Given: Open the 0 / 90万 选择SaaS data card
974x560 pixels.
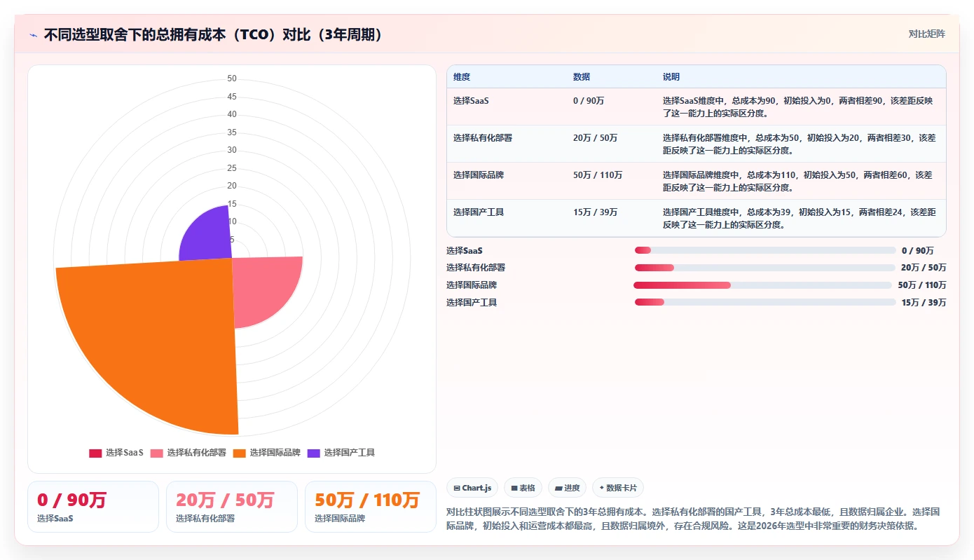Looking at the screenshot, I should [x=93, y=507].
